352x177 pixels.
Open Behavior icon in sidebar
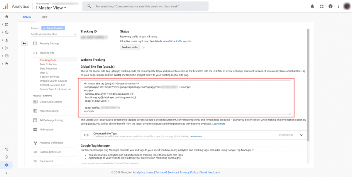pos(6,56)
